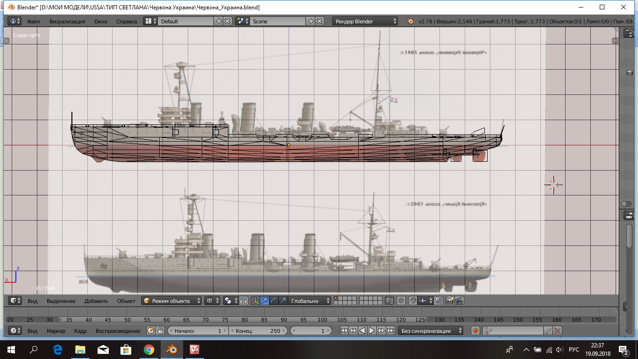The width and height of the screenshot is (638, 359).
Task: Play the animation forward
Action: (x=372, y=331)
